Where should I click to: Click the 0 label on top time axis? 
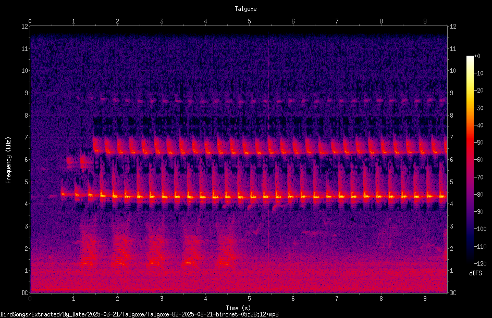30,21
